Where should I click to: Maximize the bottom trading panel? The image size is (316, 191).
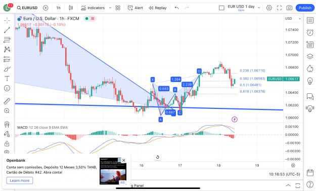[298, 185]
